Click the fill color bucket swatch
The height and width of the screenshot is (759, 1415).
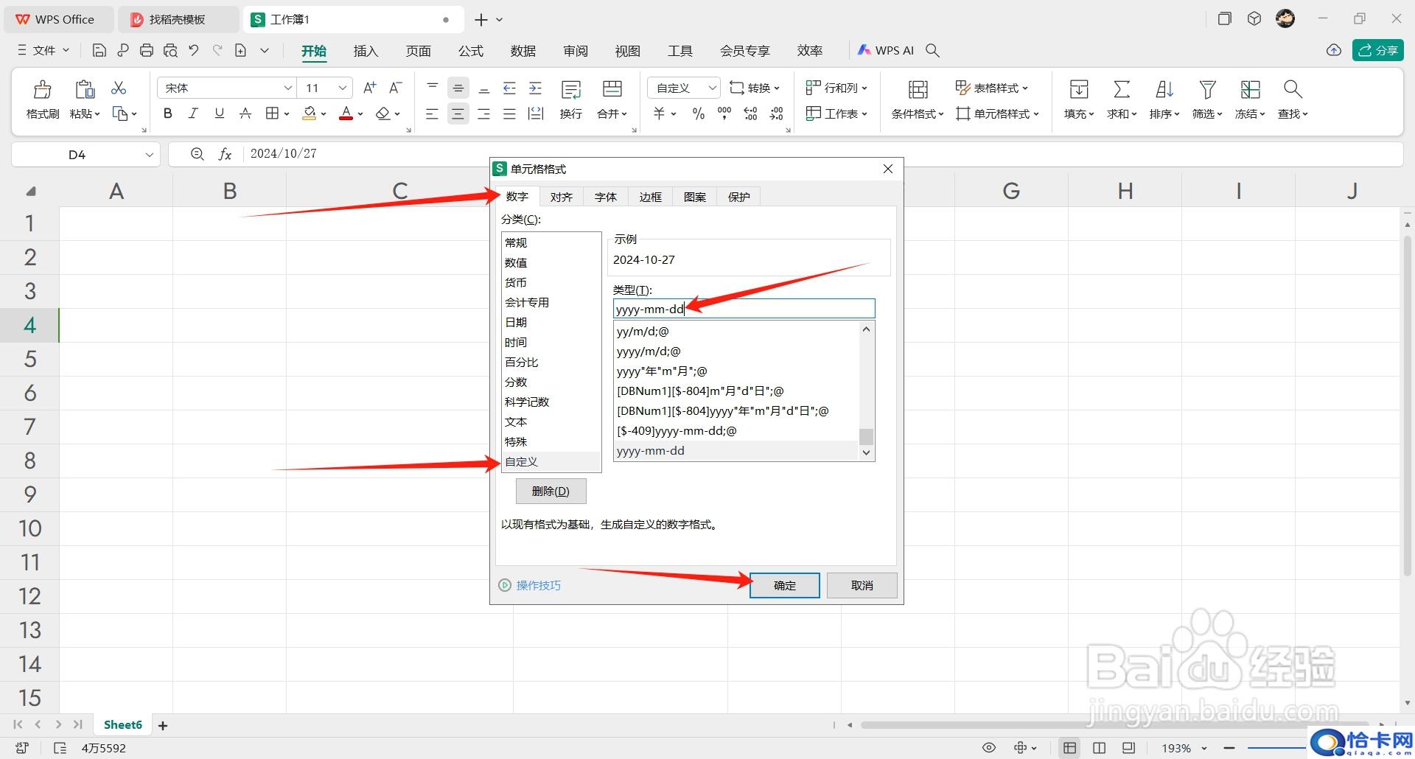(310, 113)
